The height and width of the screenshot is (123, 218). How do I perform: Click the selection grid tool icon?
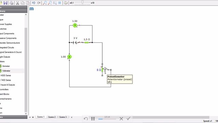tap(55, 3)
